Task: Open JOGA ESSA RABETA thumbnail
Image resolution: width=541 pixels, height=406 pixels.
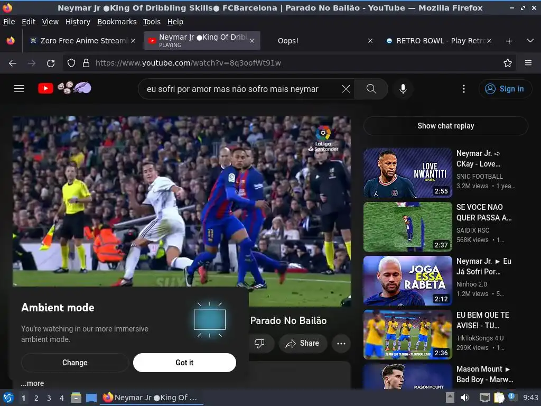Action: pos(407,280)
